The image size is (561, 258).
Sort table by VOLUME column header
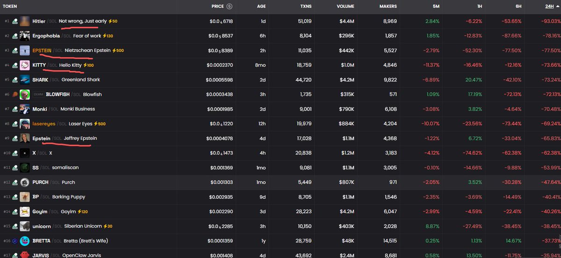coord(345,7)
